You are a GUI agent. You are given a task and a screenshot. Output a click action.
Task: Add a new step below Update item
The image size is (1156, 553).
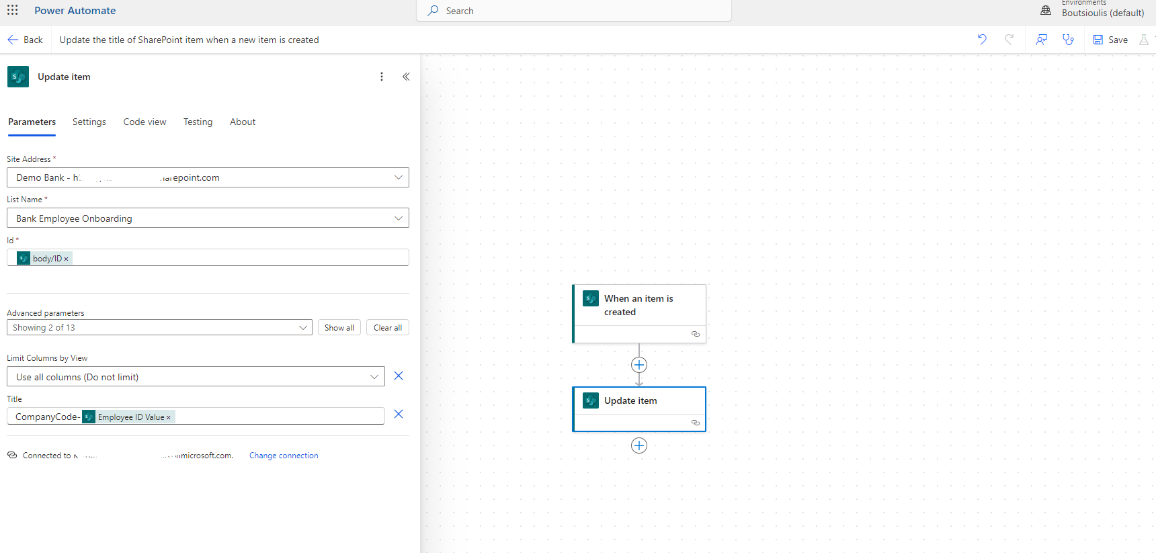[639, 445]
